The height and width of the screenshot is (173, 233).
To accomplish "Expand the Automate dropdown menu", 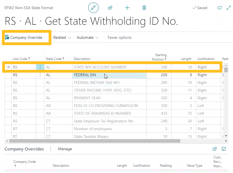I will [x=87, y=37].
